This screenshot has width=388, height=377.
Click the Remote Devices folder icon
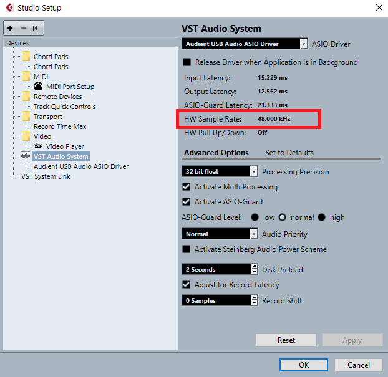click(x=26, y=97)
